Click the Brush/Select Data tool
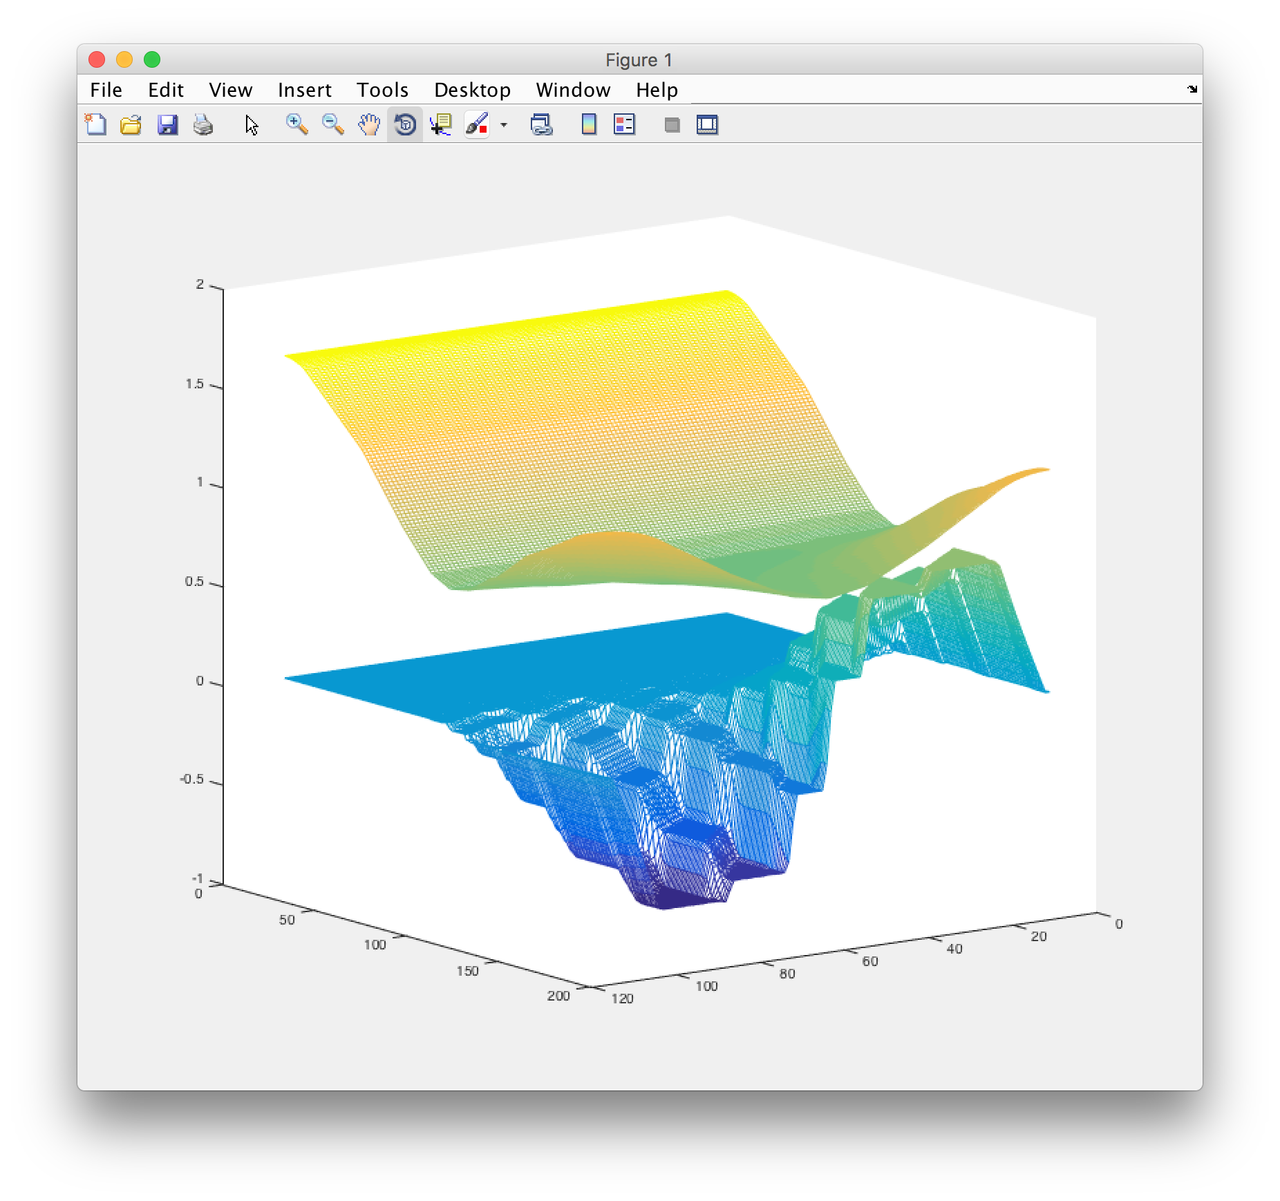Image resolution: width=1280 pixels, height=1201 pixels. tap(477, 125)
